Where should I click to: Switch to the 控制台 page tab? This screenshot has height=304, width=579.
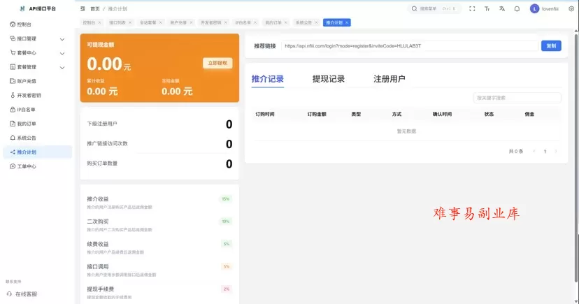click(89, 22)
